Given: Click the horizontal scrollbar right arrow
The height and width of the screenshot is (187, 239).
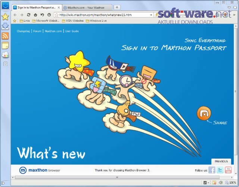Looking at the screenshot, I should 232,177.
